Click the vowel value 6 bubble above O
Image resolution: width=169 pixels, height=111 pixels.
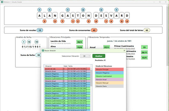(x=83, y=10)
